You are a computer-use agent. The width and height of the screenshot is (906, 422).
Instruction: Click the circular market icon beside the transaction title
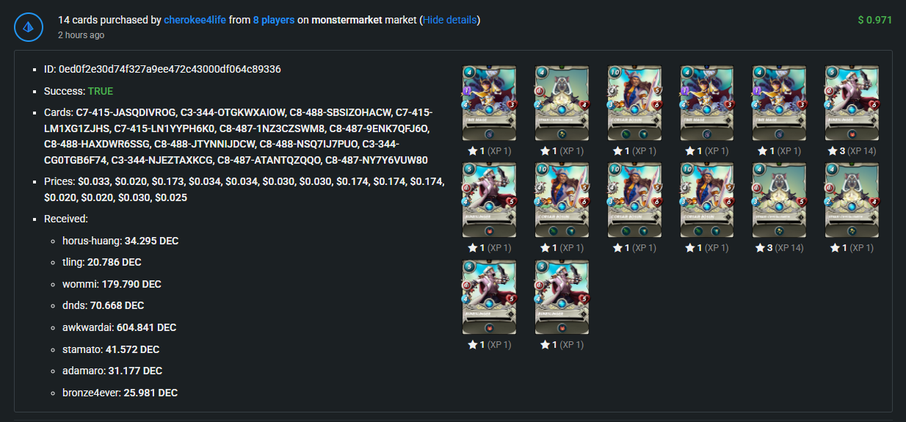pyautogui.click(x=28, y=27)
